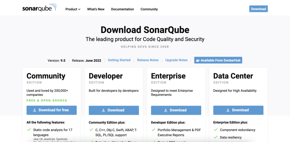Open the Getting Started link
The height and width of the screenshot is (142, 290).
[x=119, y=60]
